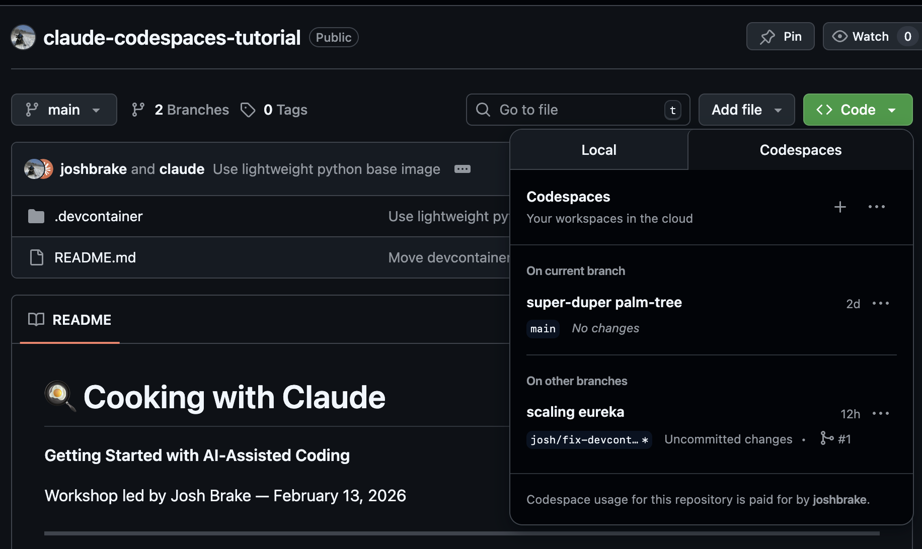The height and width of the screenshot is (549, 922).
Task: Click 'Your workspaces in the cloud' subtitle
Action: [x=609, y=219]
